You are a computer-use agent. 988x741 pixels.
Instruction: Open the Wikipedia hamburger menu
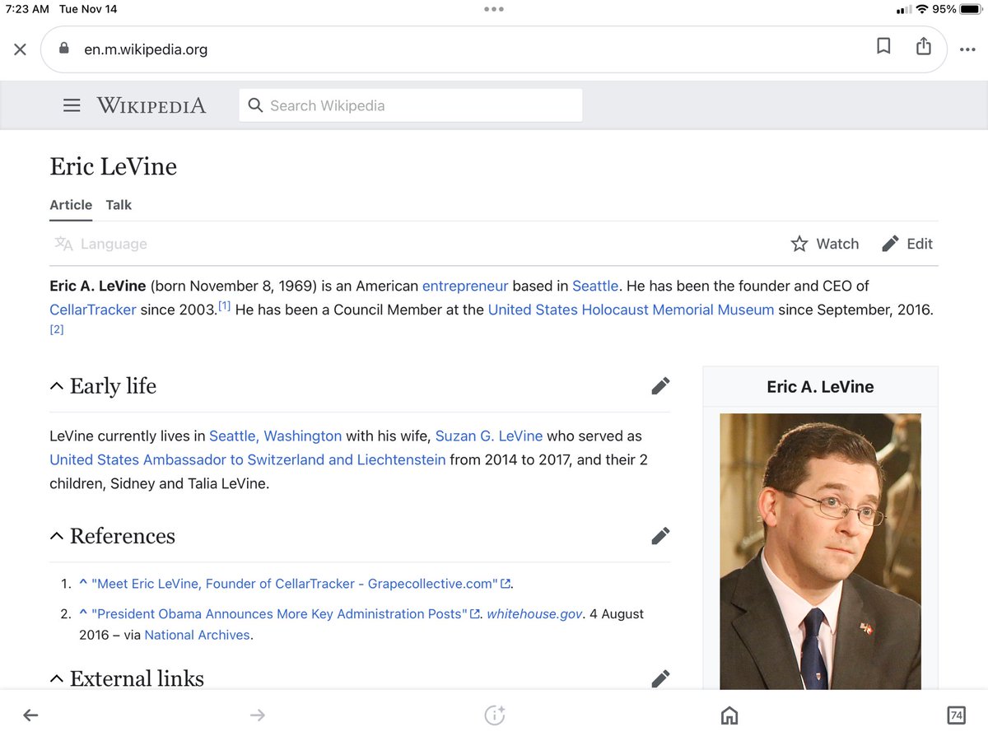[72, 105]
